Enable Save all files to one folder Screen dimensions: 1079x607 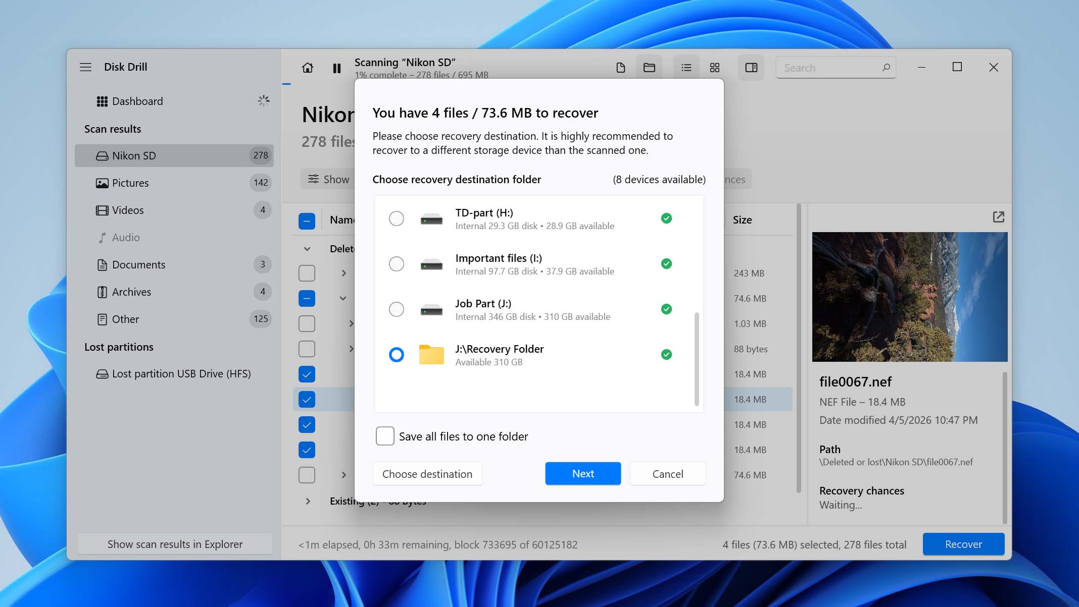(x=385, y=436)
